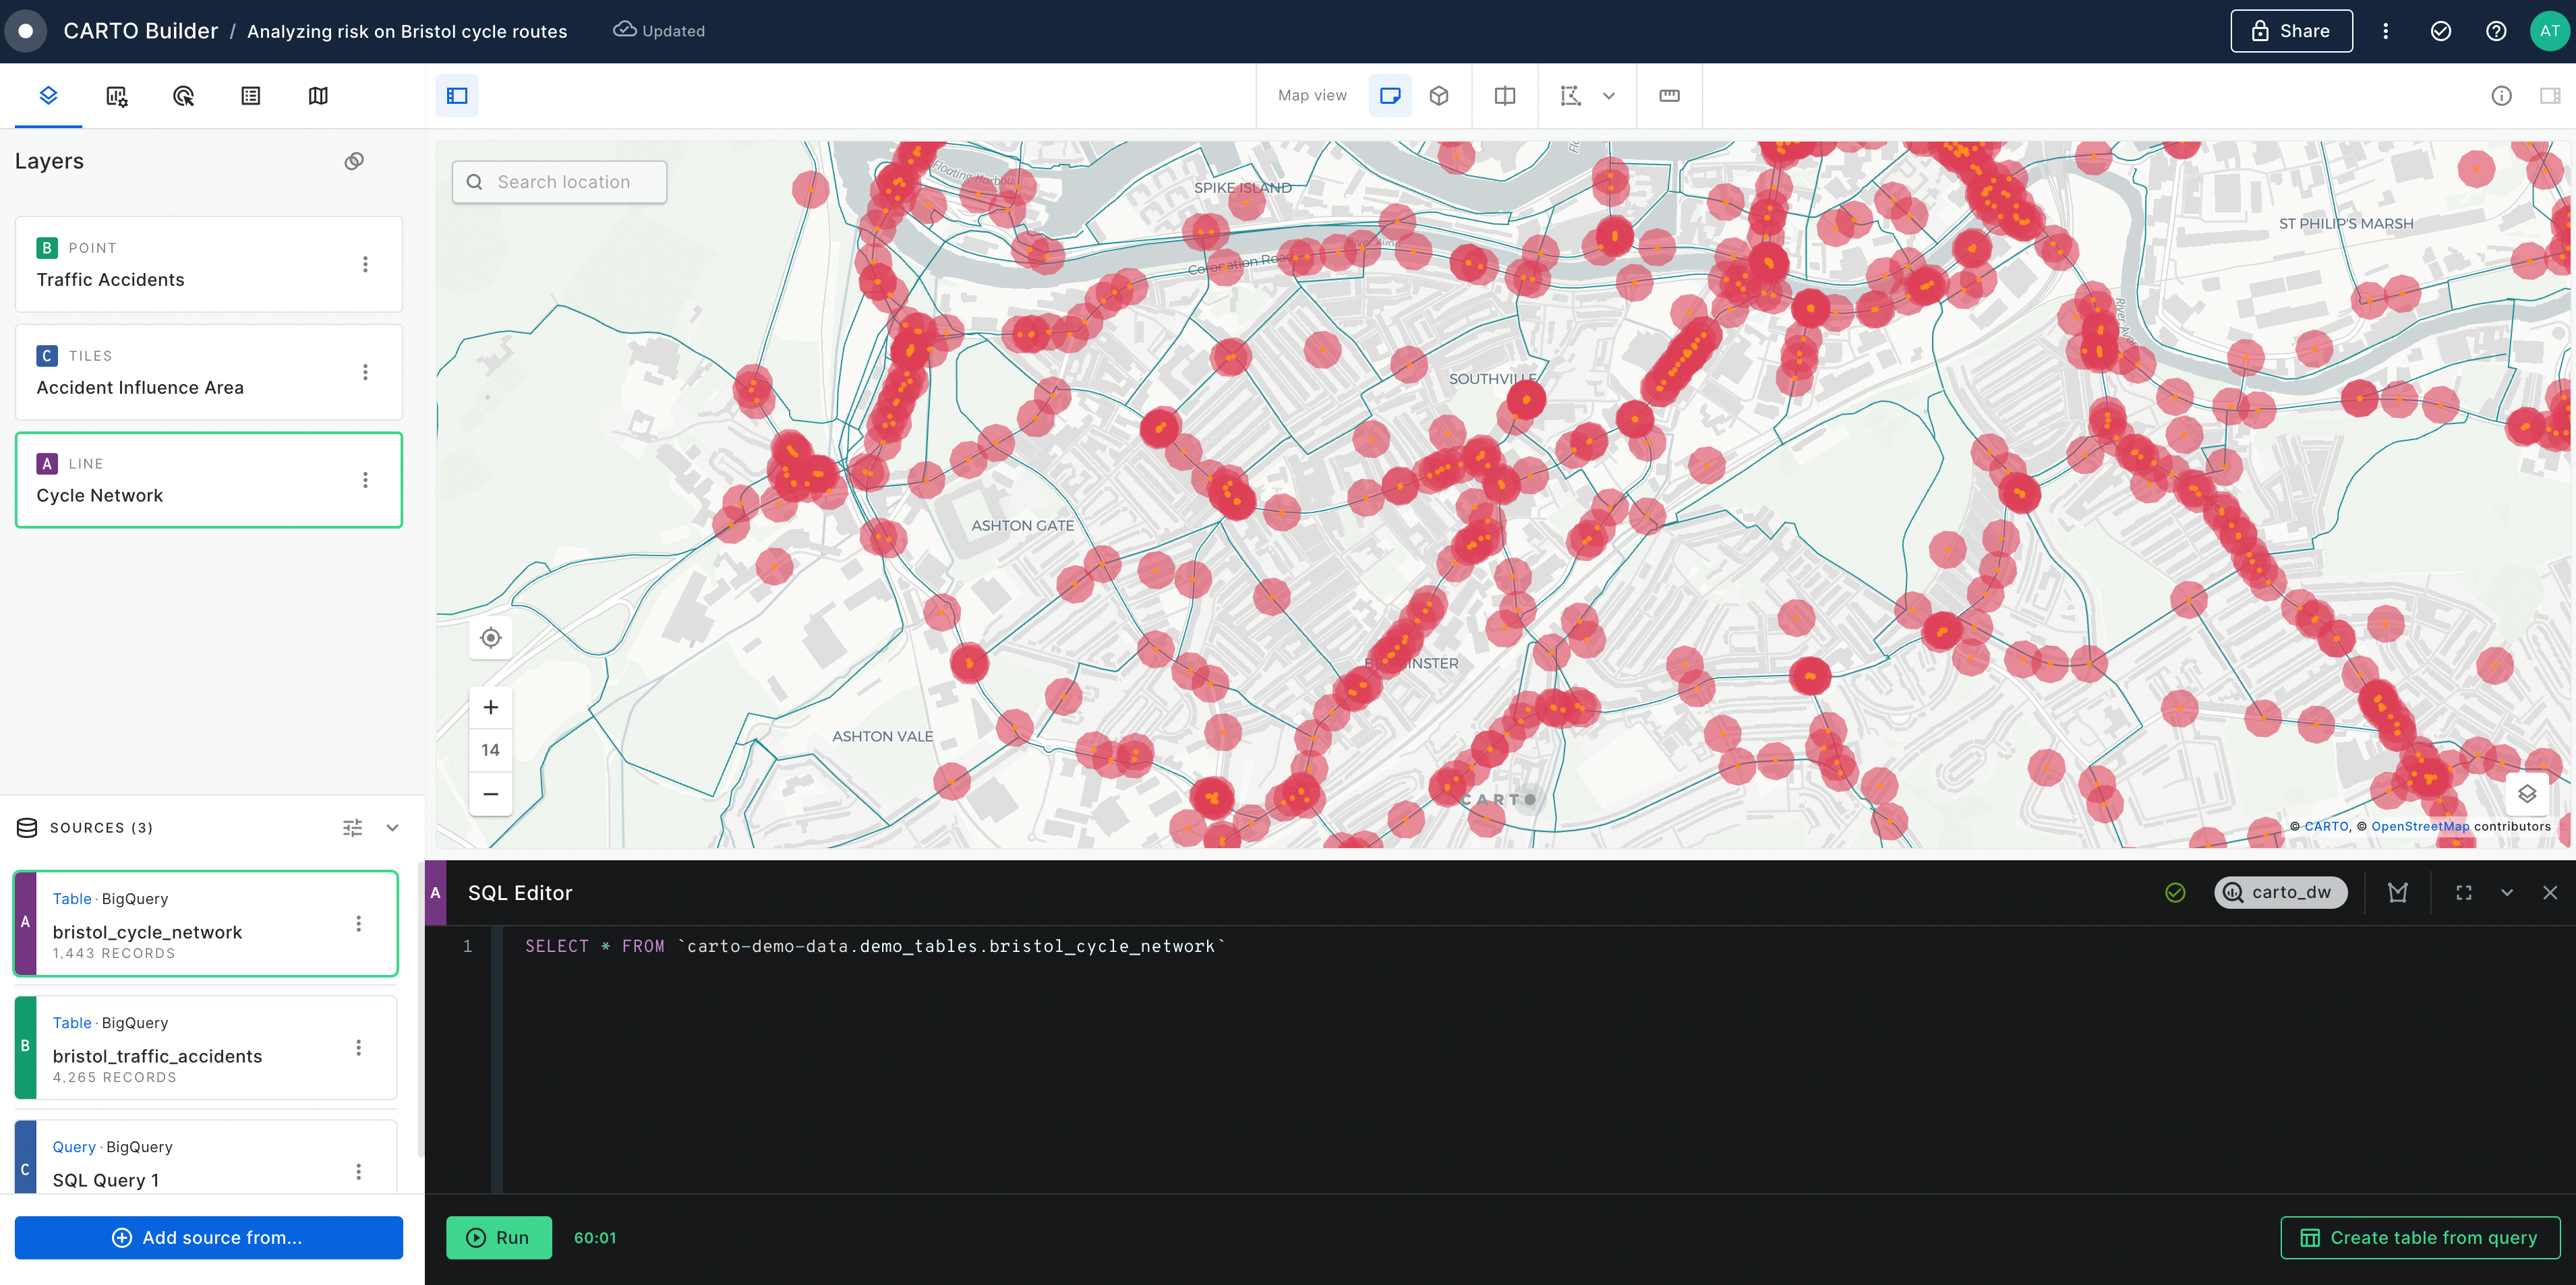The height and width of the screenshot is (1285, 2576).
Task: Open bristol_traffic_accidents source options menu
Action: 359,1047
